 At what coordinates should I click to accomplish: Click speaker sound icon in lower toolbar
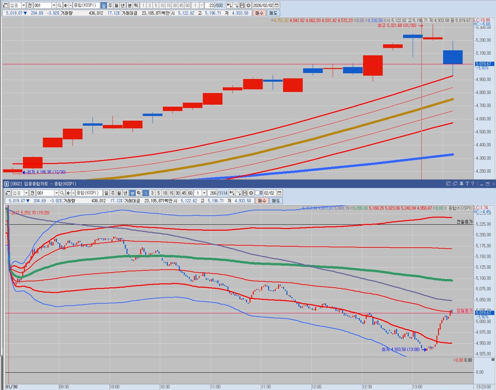[68, 193]
